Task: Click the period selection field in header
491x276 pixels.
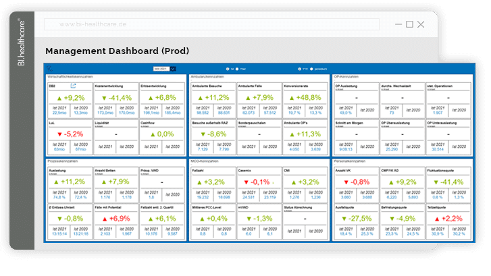Action: click(160, 69)
